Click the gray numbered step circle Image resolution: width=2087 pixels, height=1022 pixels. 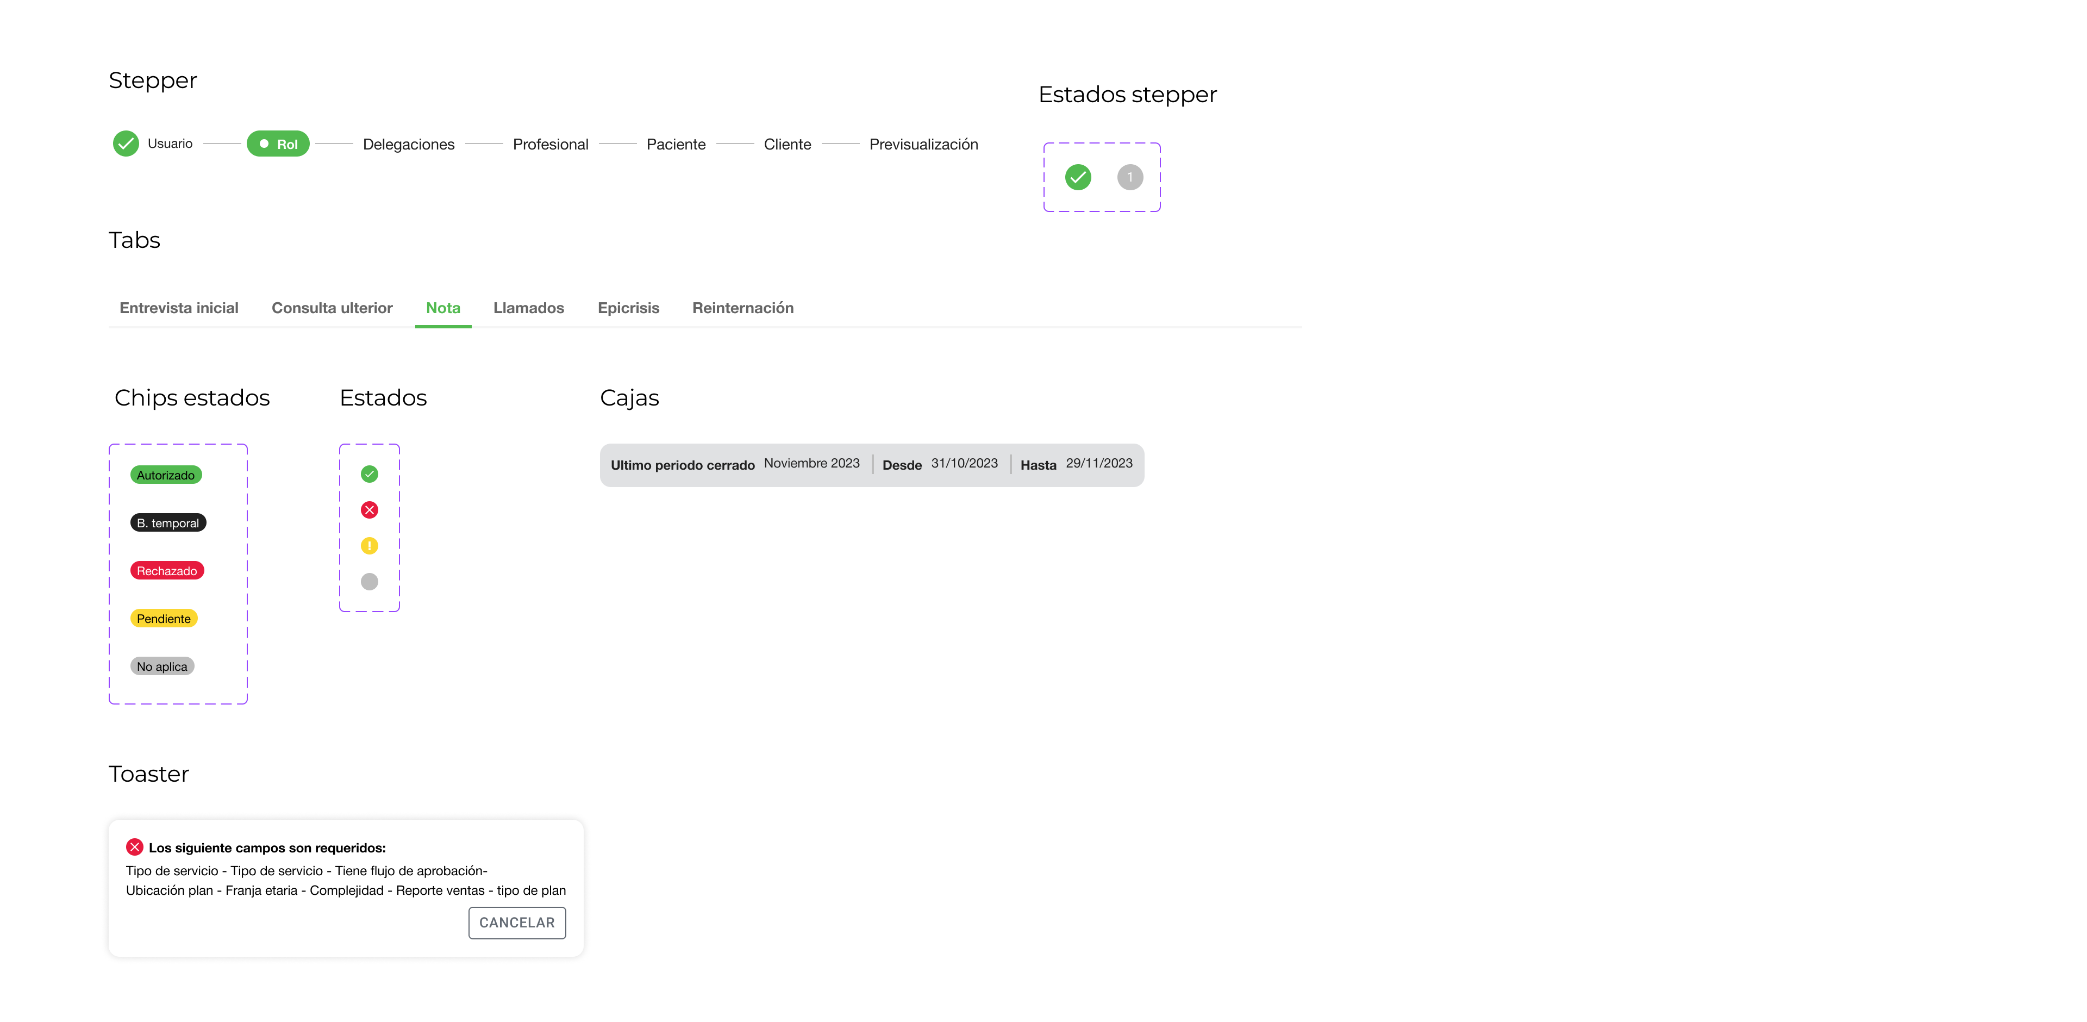pos(1129,177)
